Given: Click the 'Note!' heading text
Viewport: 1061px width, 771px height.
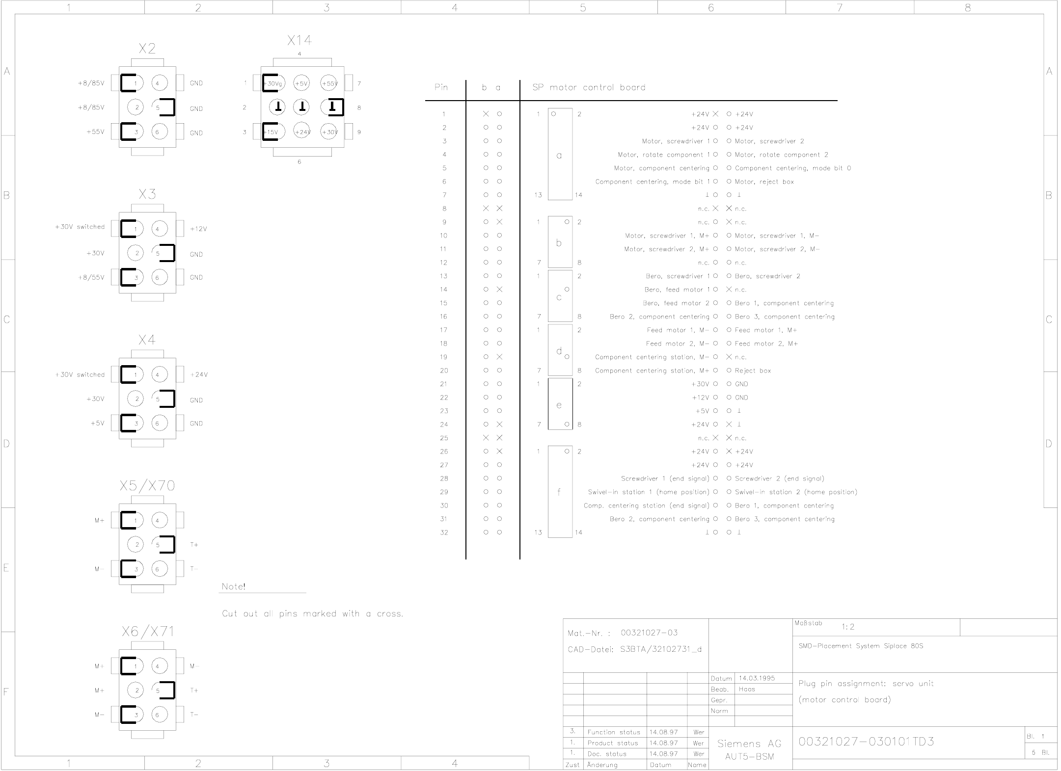Looking at the screenshot, I should pyautogui.click(x=233, y=586).
